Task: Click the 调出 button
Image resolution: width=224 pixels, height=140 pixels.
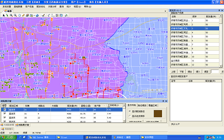Action: pos(190,72)
